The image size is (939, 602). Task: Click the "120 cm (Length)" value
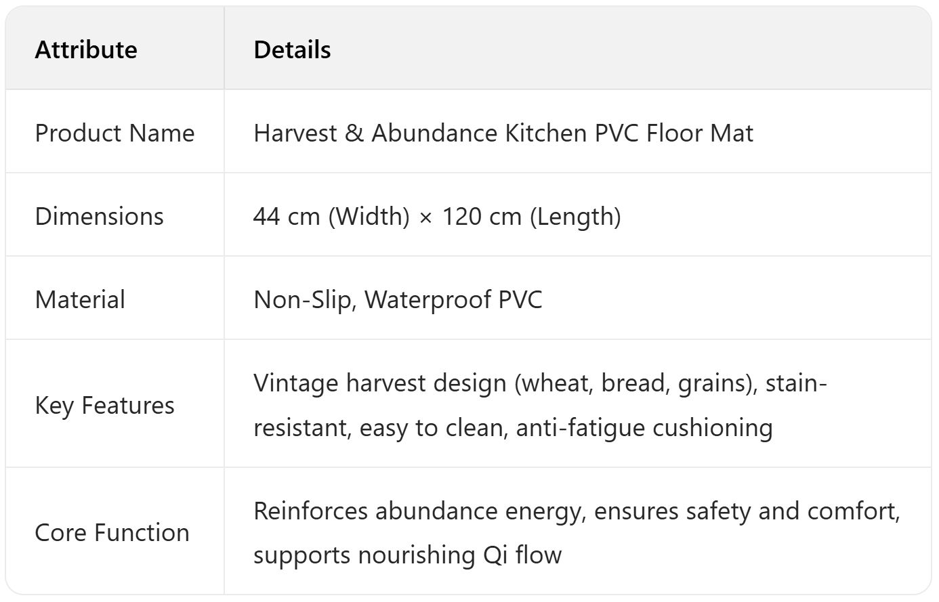tap(531, 216)
